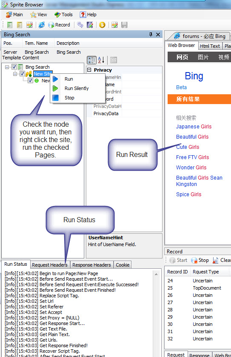
Task: Click the green play arrow beside Run Silently
Action: point(55,88)
